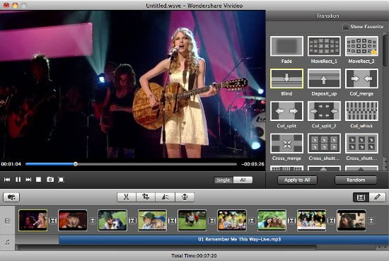Screen dimensions: 389x261
Task: Click the Random transition button
Action: pyautogui.click(x=356, y=180)
